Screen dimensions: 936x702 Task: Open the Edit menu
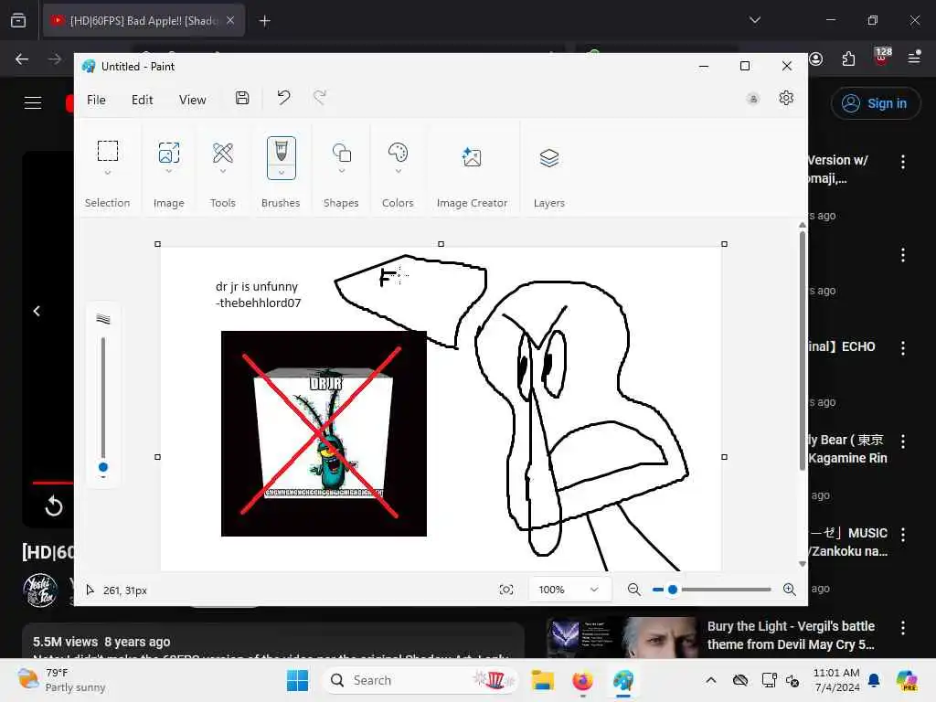(142, 100)
